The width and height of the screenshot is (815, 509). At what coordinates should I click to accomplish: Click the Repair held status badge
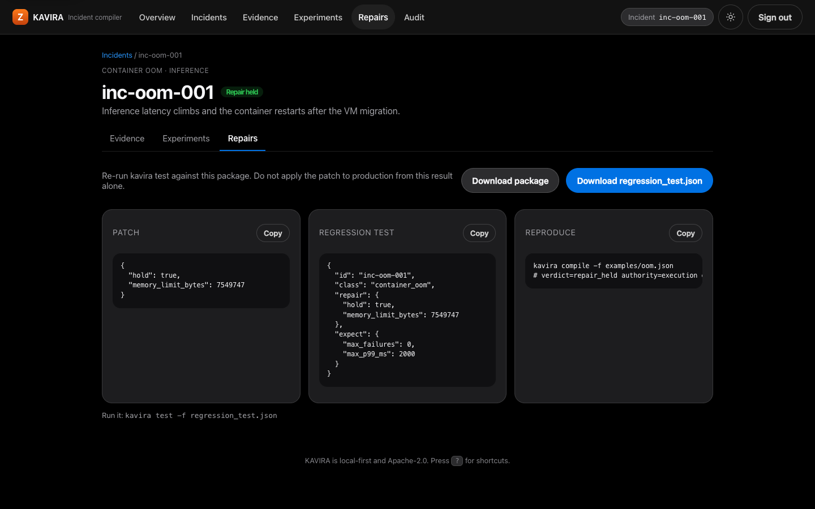242,92
